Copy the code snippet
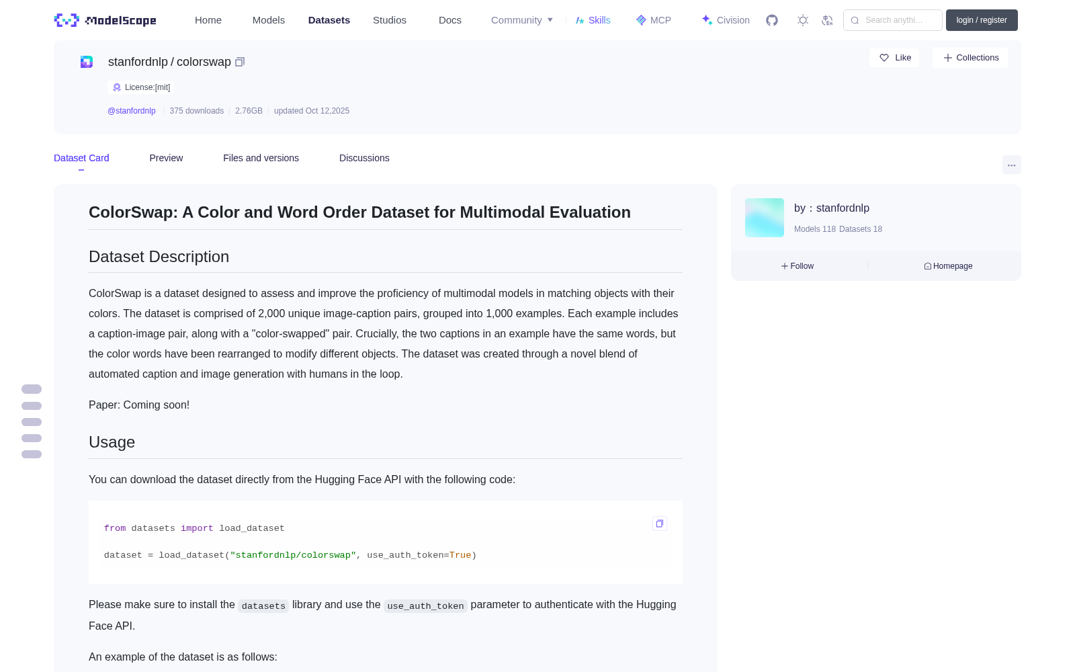 [x=660, y=523]
